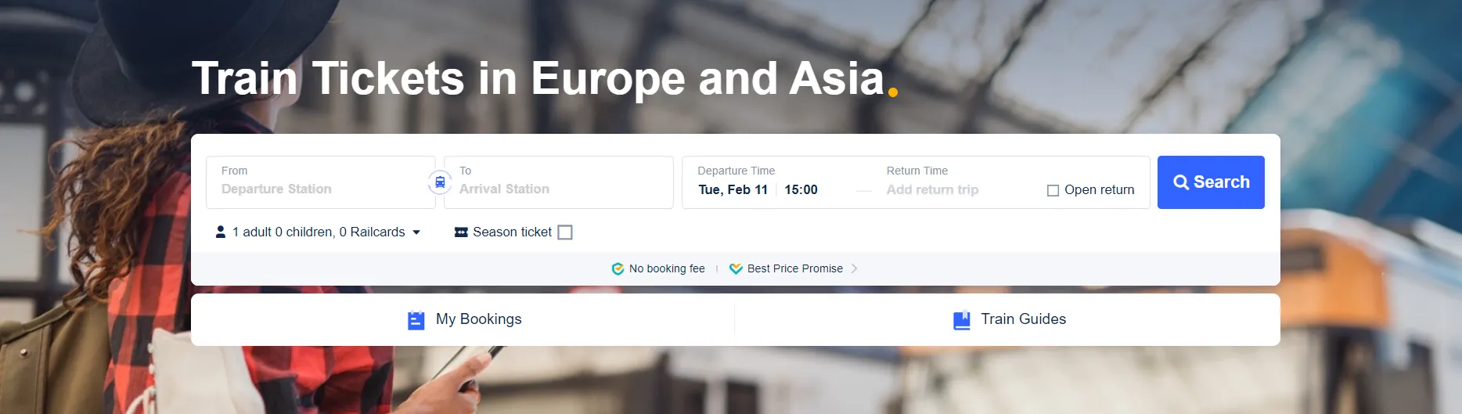Viewport: 1462px width, 414px height.
Task: Click the passenger person icon
Action: click(221, 232)
